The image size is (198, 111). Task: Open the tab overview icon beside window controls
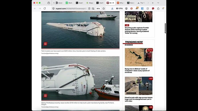pos(48,3)
